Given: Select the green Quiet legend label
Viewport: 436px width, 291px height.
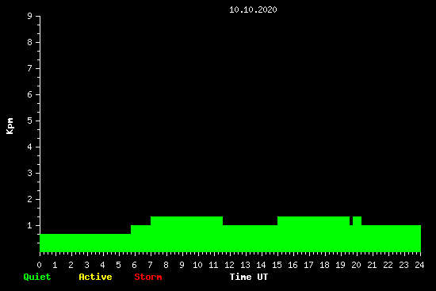Looking at the screenshot, I should click(37, 277).
